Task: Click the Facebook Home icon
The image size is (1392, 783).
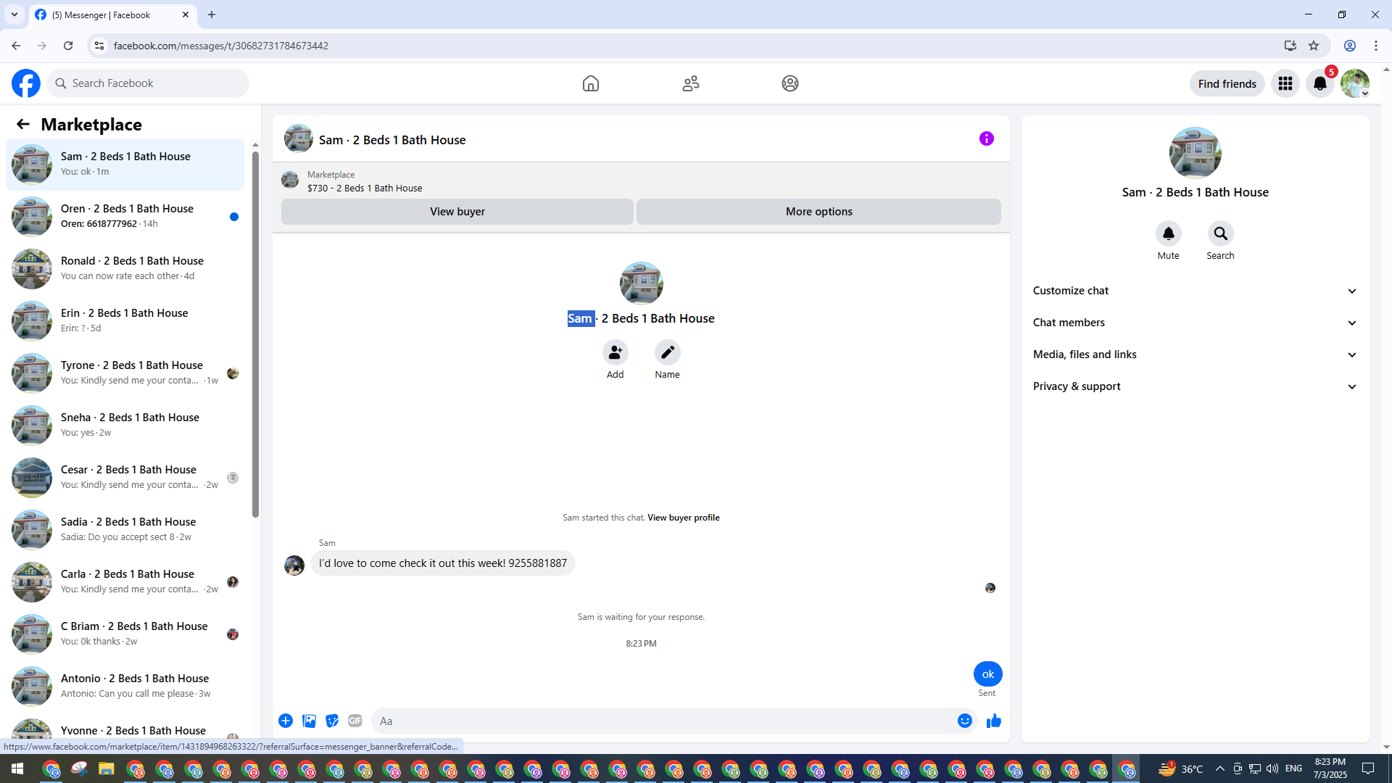Action: (590, 83)
